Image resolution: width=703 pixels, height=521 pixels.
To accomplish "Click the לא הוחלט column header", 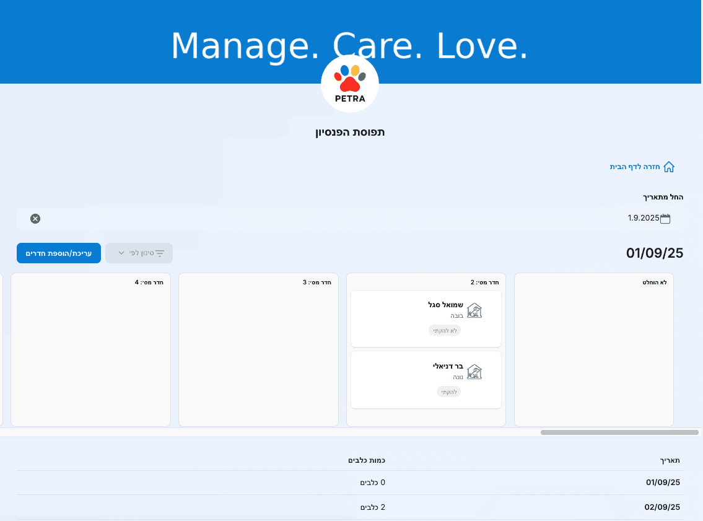I will pos(655,282).
